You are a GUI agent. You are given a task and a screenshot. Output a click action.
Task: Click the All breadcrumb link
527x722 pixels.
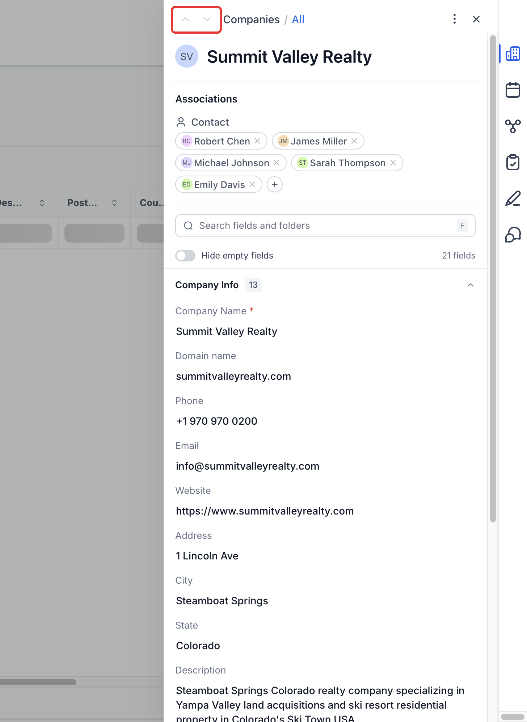click(x=298, y=20)
